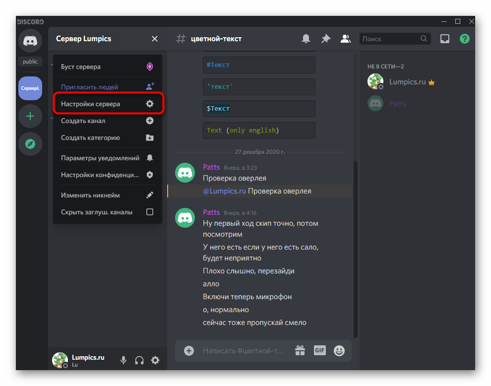
Task: Click the НЕ В СЕТИ—2 group header
Action: click(385, 66)
